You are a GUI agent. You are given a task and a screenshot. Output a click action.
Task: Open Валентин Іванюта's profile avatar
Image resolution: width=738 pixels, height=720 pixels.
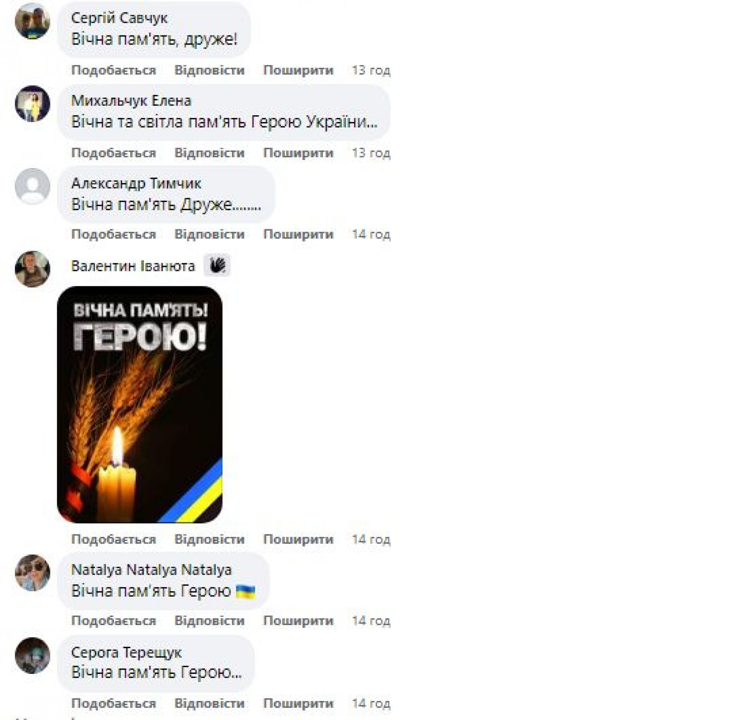32,269
